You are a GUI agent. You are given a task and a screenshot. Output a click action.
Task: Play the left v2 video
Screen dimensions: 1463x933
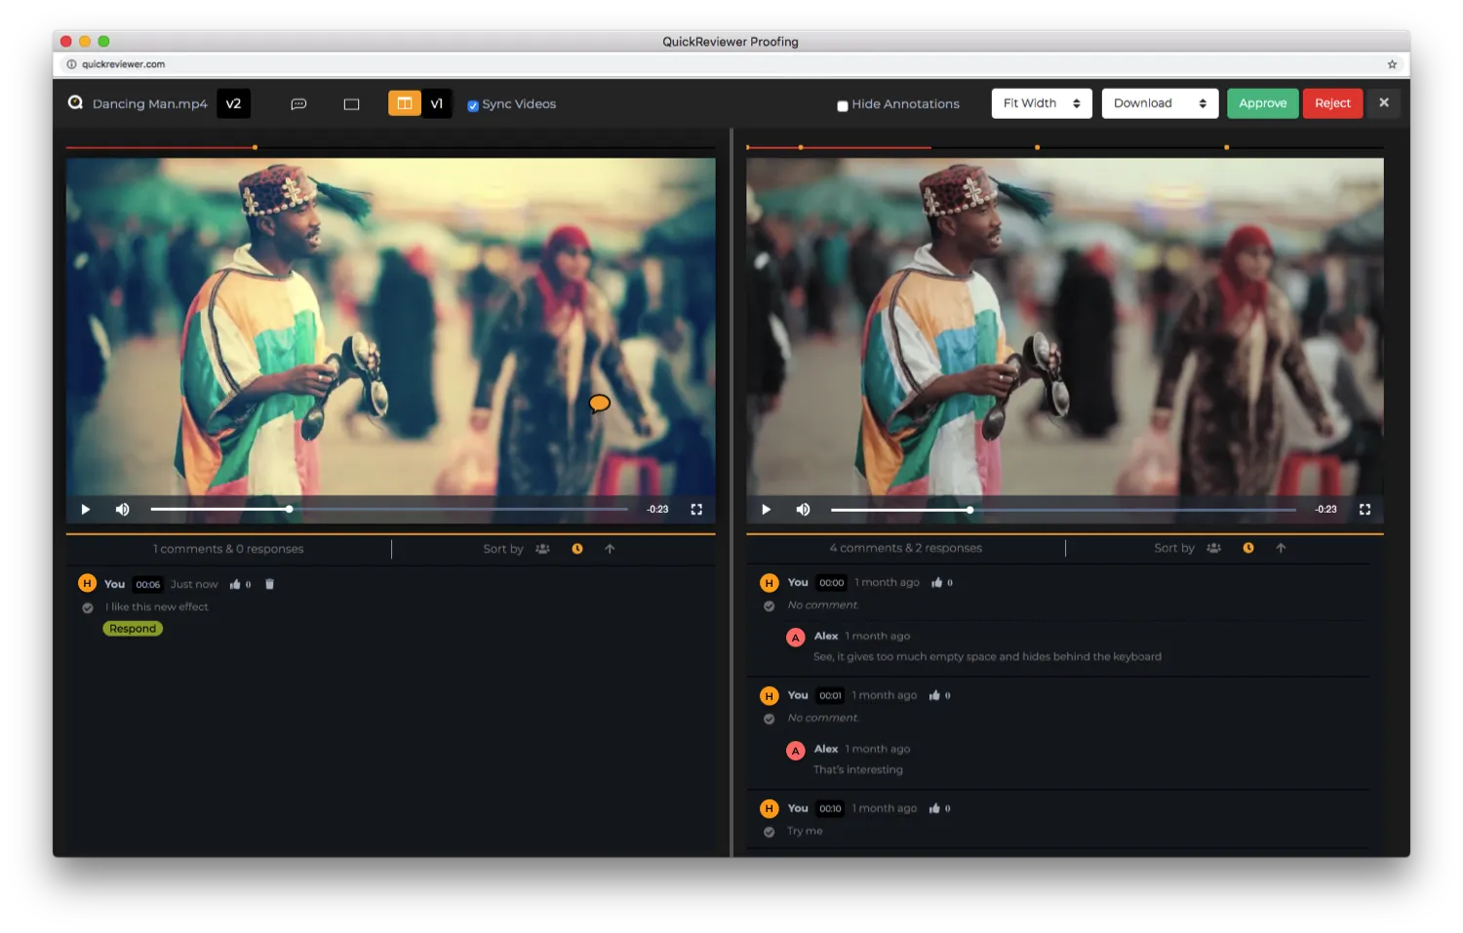(86, 509)
